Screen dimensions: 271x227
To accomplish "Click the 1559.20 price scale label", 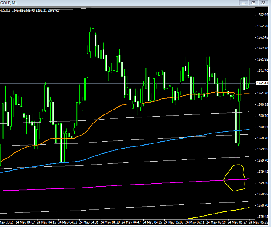I will click(262, 183).
